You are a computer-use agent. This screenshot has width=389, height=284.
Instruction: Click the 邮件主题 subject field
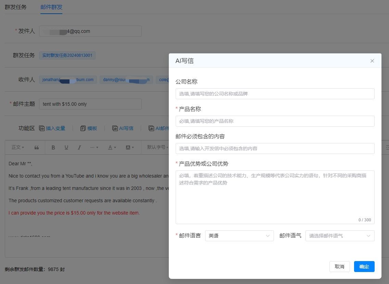90,104
